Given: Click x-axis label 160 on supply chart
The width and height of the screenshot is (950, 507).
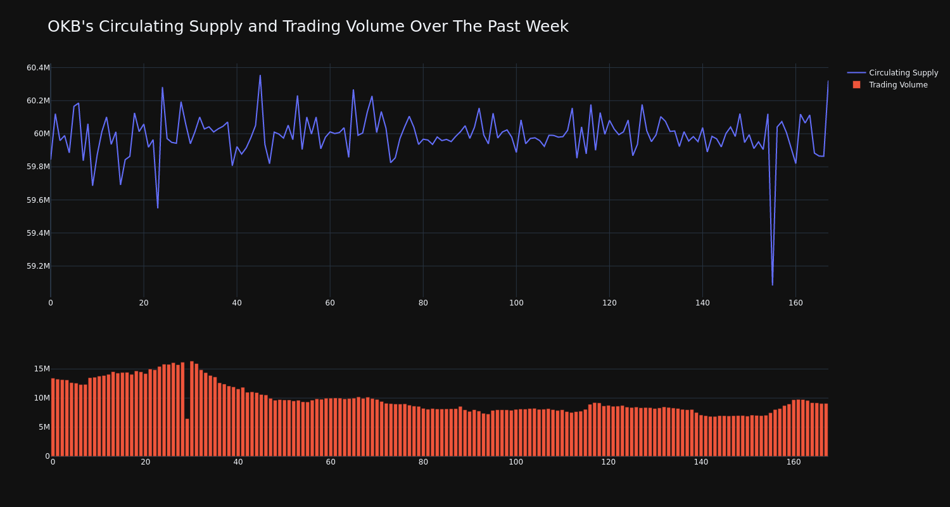Looking at the screenshot, I should point(795,303).
